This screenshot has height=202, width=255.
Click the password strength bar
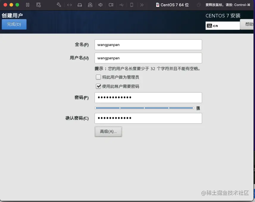tap(144, 108)
